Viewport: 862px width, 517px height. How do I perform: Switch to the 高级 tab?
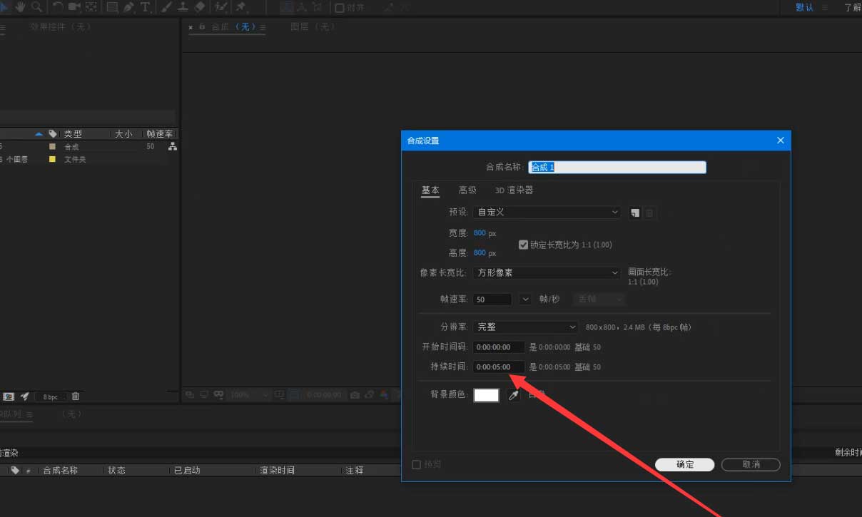(467, 190)
